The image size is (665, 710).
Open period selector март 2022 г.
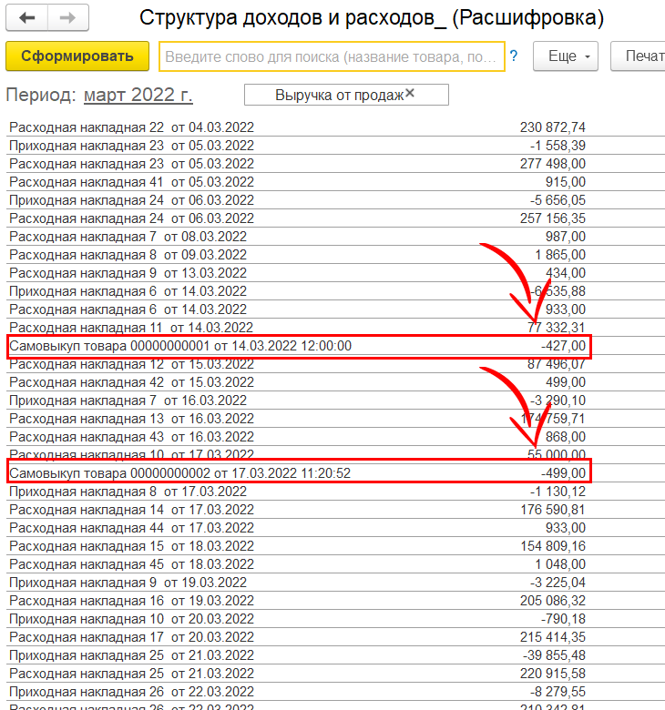pyautogui.click(x=138, y=96)
